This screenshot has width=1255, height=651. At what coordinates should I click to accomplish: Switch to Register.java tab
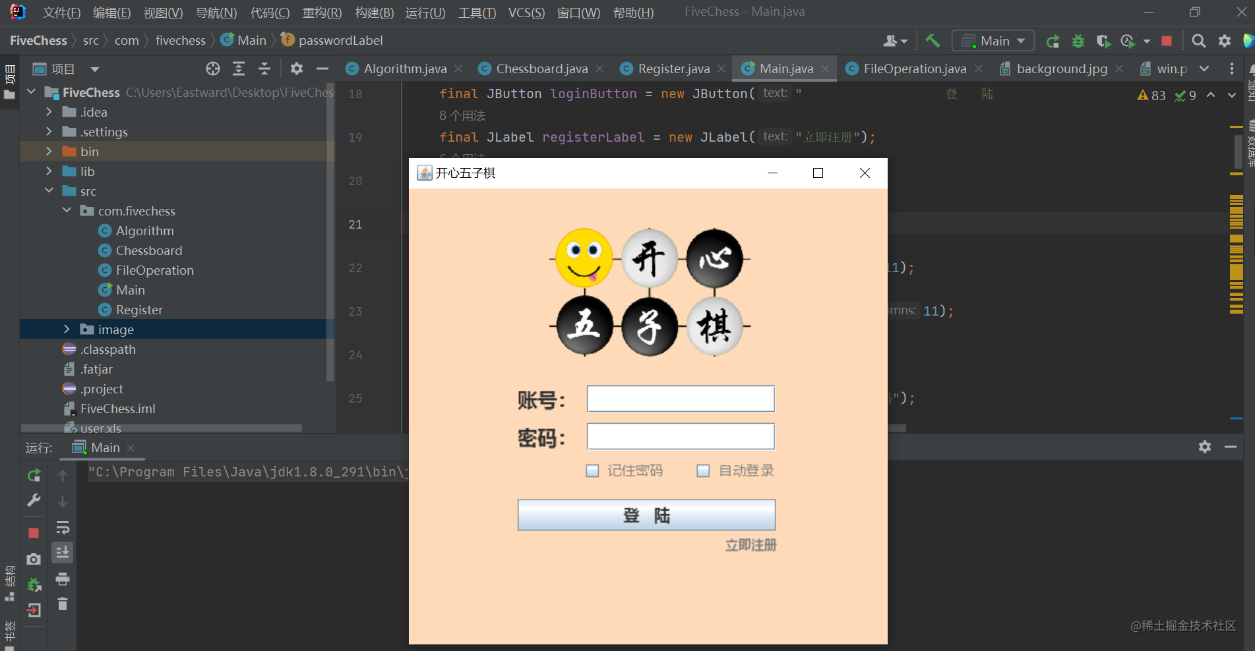674,69
